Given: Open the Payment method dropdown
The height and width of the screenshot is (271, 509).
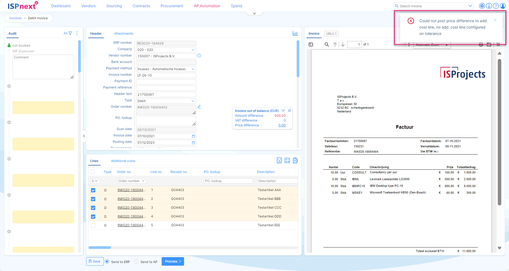Looking at the screenshot, I should coord(166,69).
